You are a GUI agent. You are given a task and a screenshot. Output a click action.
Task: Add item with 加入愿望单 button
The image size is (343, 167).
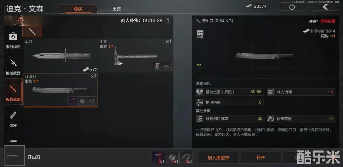coord(218,158)
